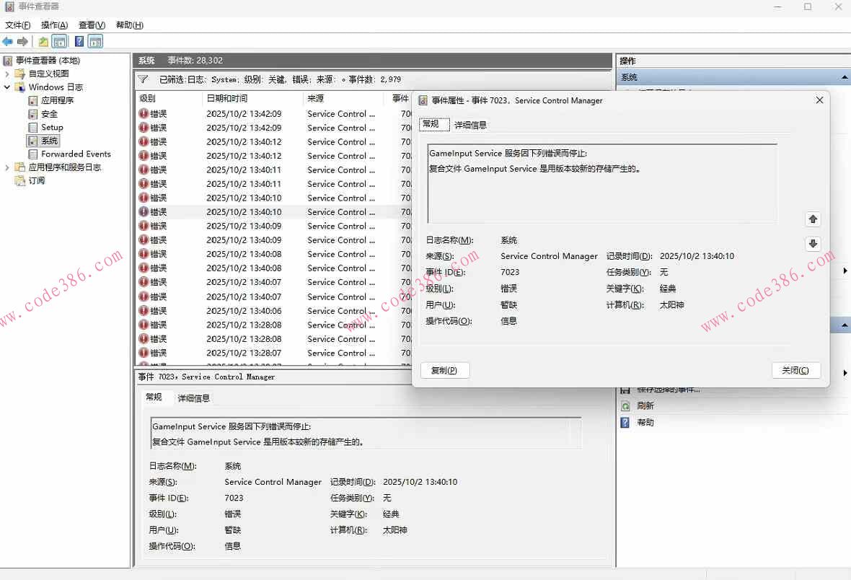The width and height of the screenshot is (851, 580).
Task: Click the up arrow button in the event properties dialog
Action: pos(813,219)
